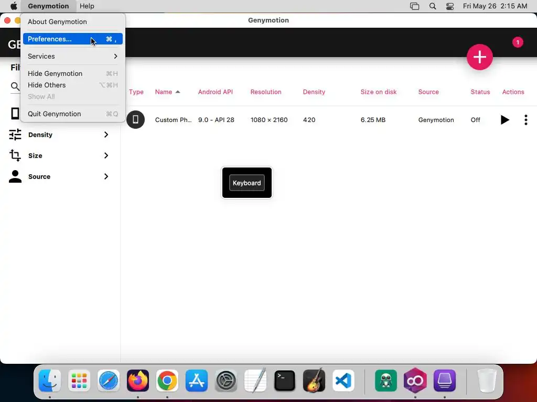Click the 6.25 MB size cell
This screenshot has width=537, height=402.
tap(373, 120)
